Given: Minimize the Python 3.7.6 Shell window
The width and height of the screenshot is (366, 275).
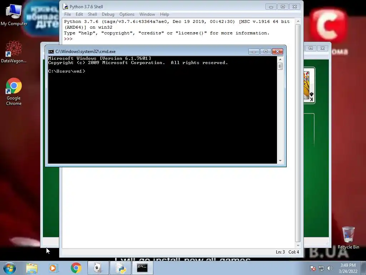Looking at the screenshot, I should pos(271,7).
